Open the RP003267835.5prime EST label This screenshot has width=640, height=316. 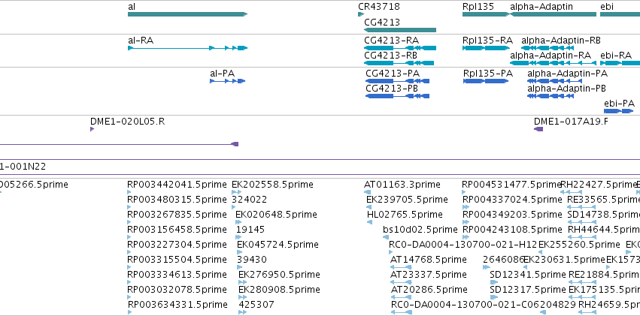[177, 215]
